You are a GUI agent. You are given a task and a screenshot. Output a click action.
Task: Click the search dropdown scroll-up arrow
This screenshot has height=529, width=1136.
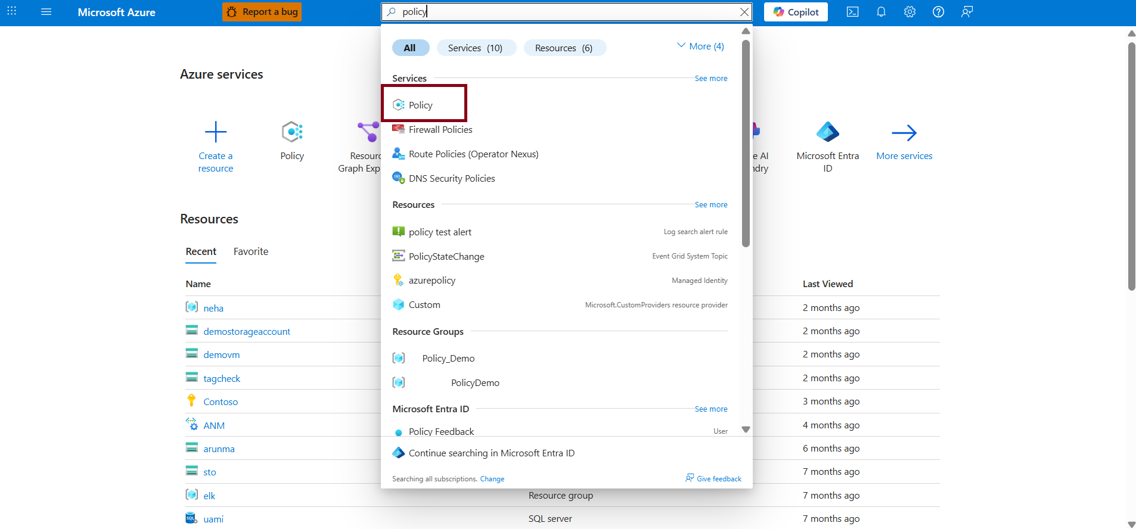[x=746, y=31]
